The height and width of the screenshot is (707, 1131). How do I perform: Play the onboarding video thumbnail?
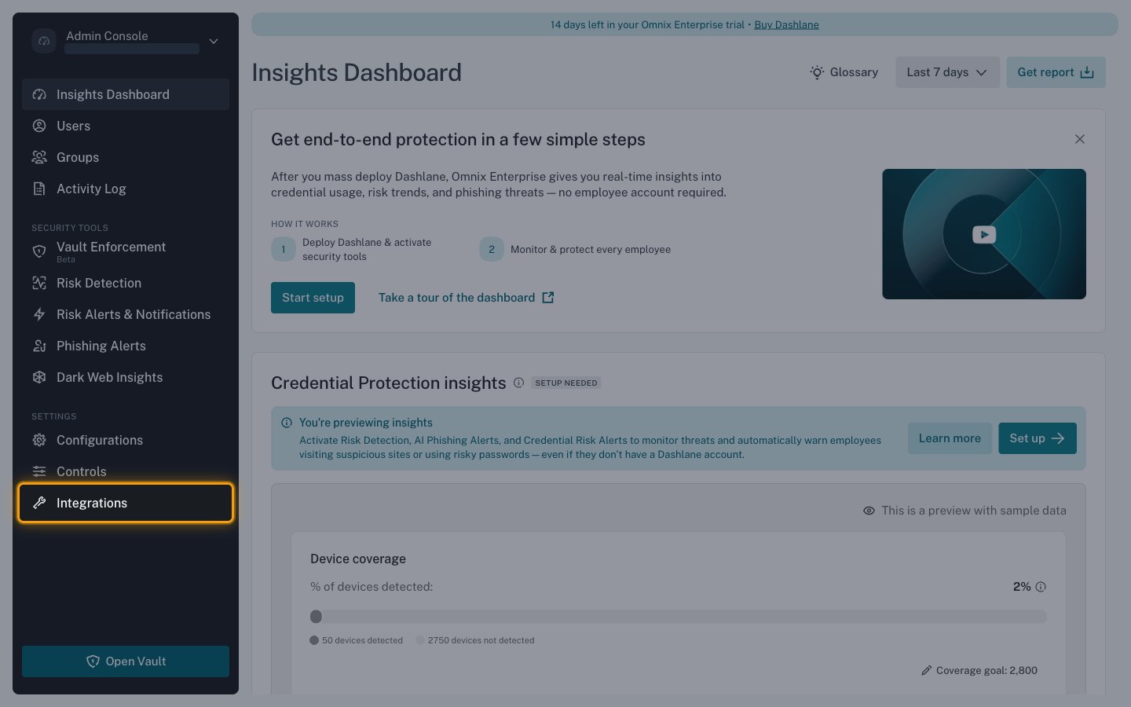[x=984, y=234]
